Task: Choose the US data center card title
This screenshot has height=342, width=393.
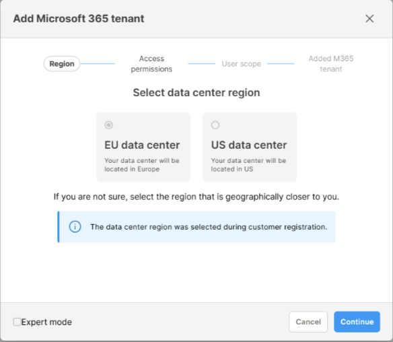Action: (x=249, y=145)
